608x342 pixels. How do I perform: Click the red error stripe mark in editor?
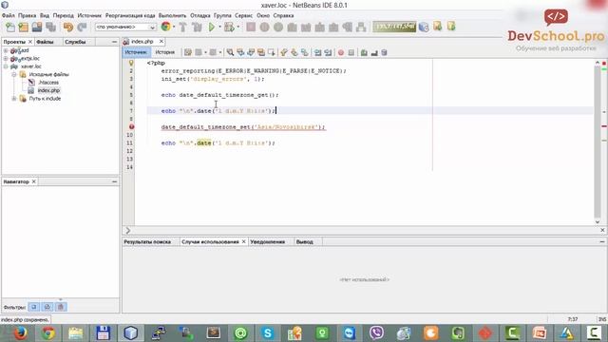pos(604,126)
